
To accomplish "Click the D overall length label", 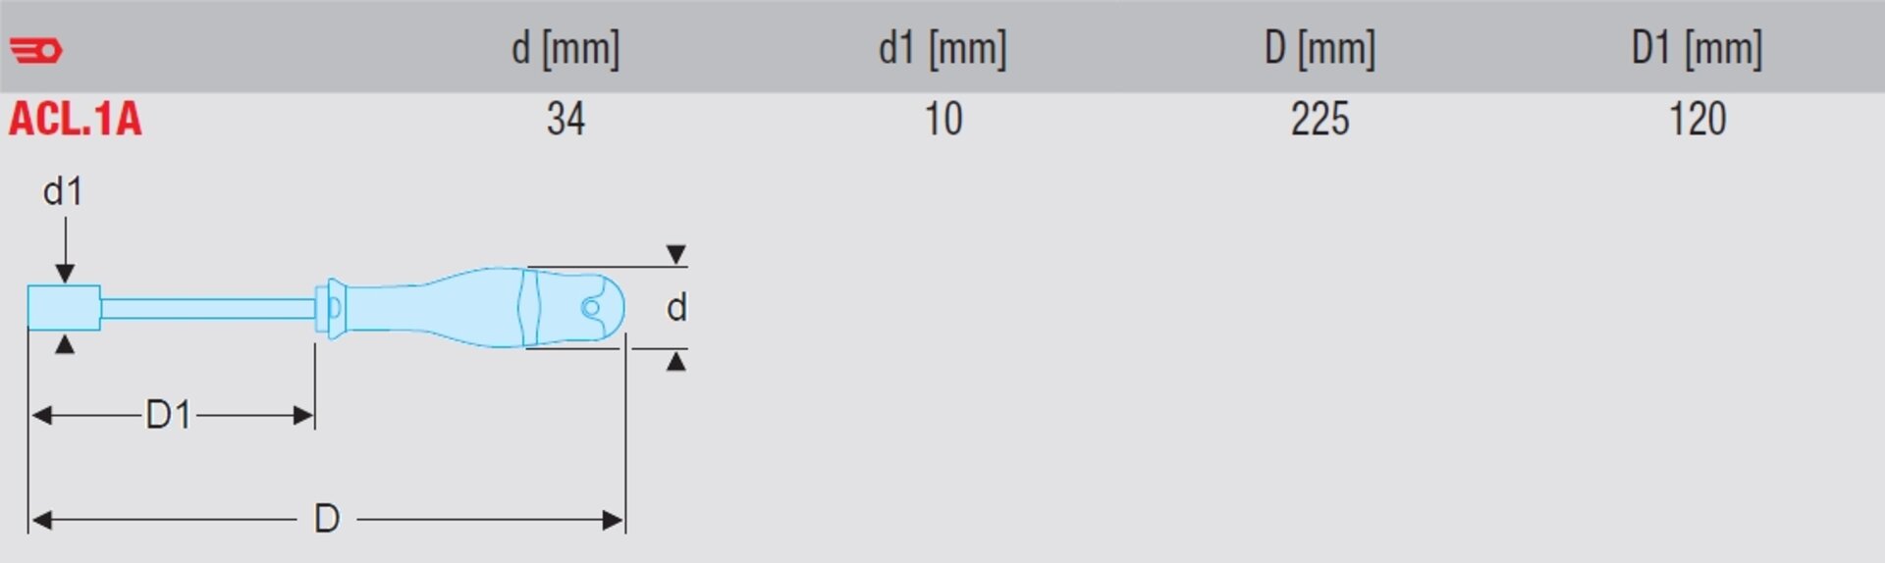I will tap(327, 518).
